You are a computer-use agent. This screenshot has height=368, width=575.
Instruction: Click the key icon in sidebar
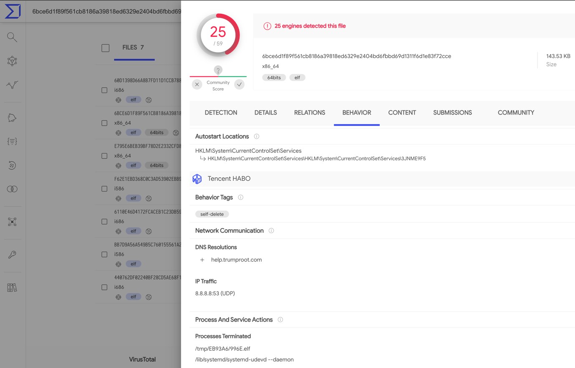coord(12,254)
